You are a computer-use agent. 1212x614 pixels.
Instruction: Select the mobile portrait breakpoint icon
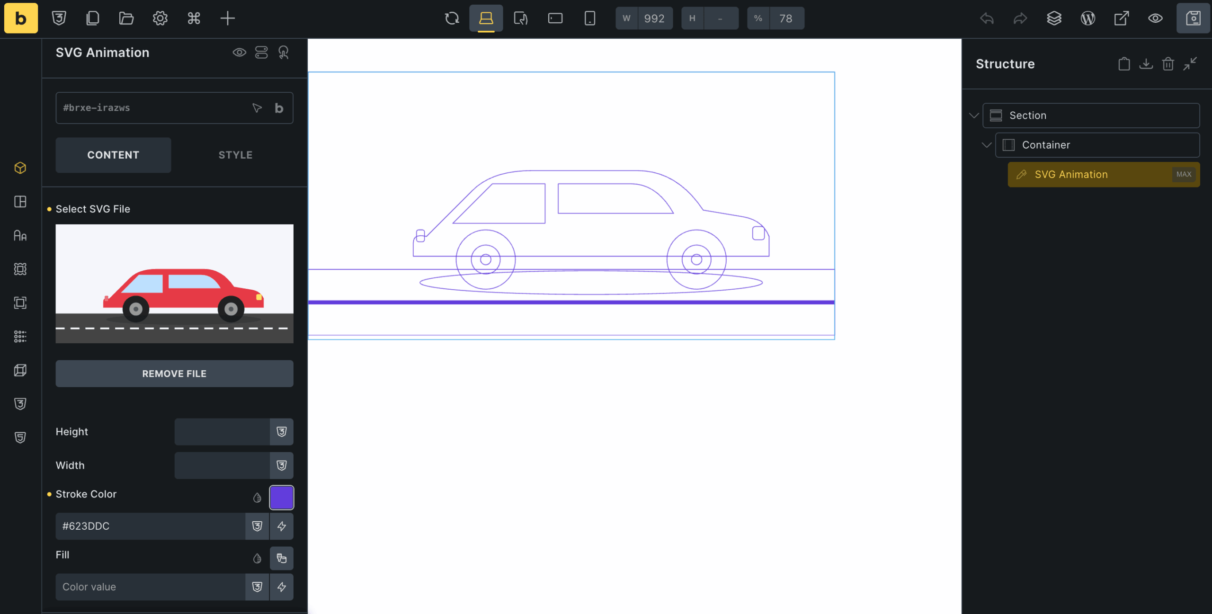coord(589,18)
